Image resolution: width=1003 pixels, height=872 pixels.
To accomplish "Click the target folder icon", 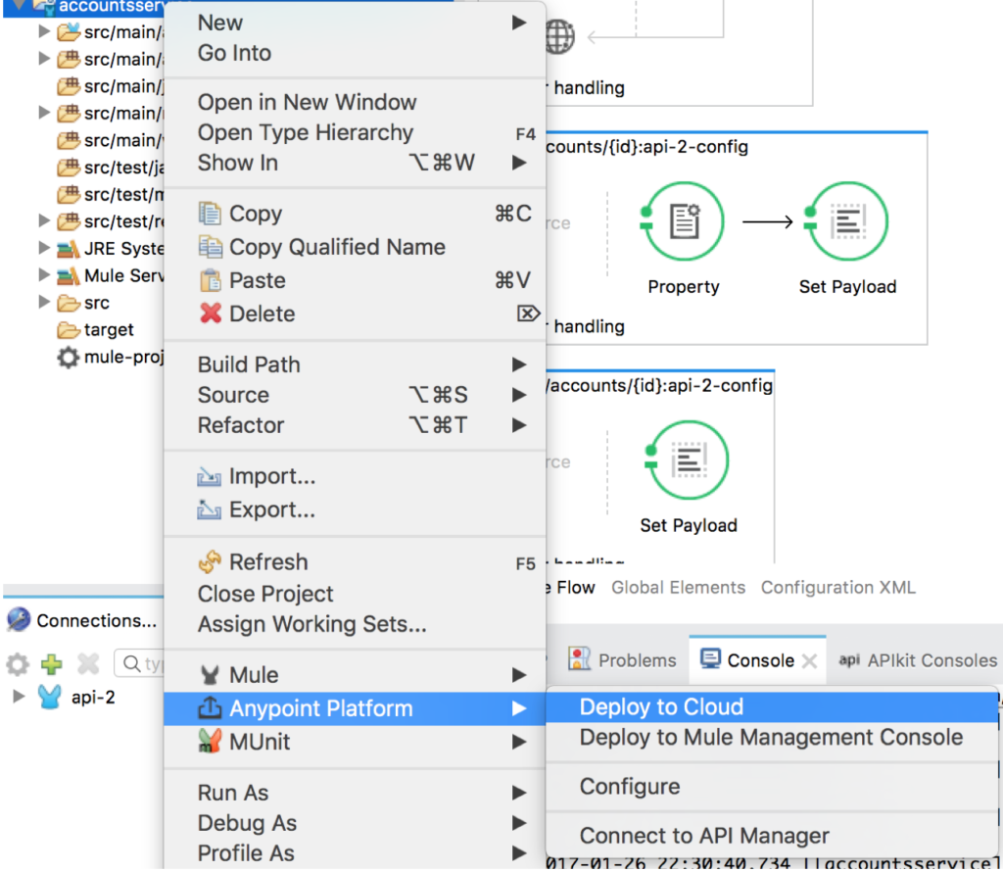I will pos(68,330).
